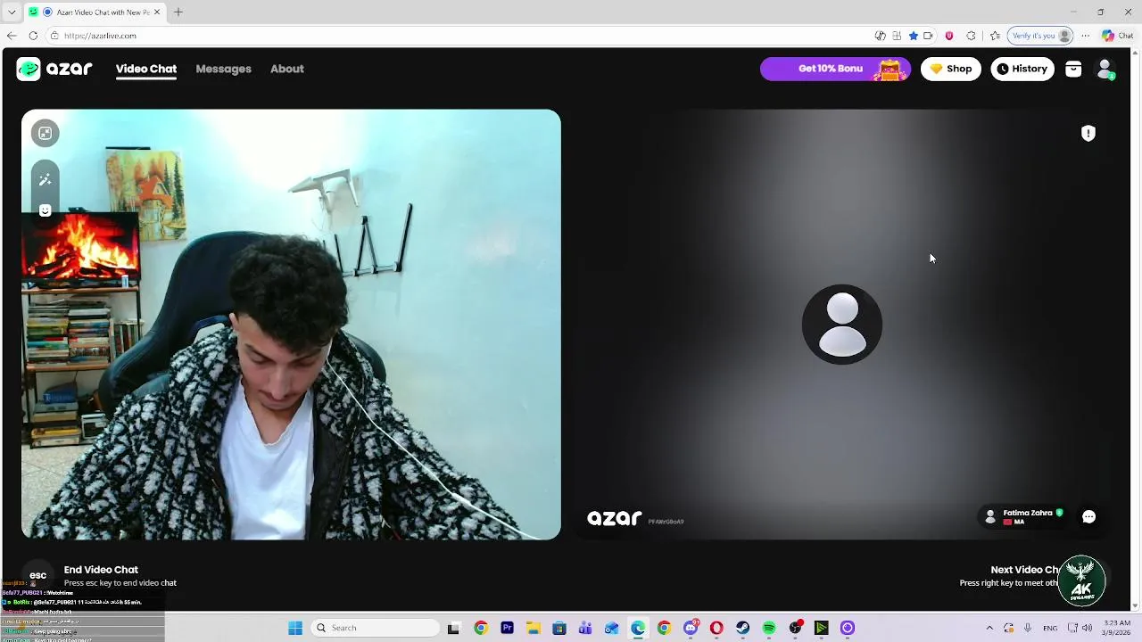The image size is (1142, 642).
Task: Open Spotify from the taskbar
Action: (x=769, y=628)
